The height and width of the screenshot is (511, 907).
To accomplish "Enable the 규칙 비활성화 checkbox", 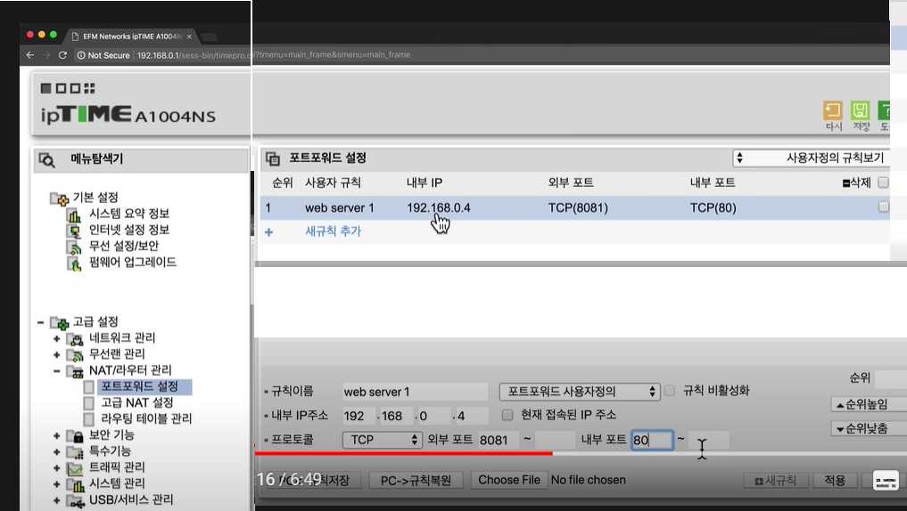I will pos(670,391).
